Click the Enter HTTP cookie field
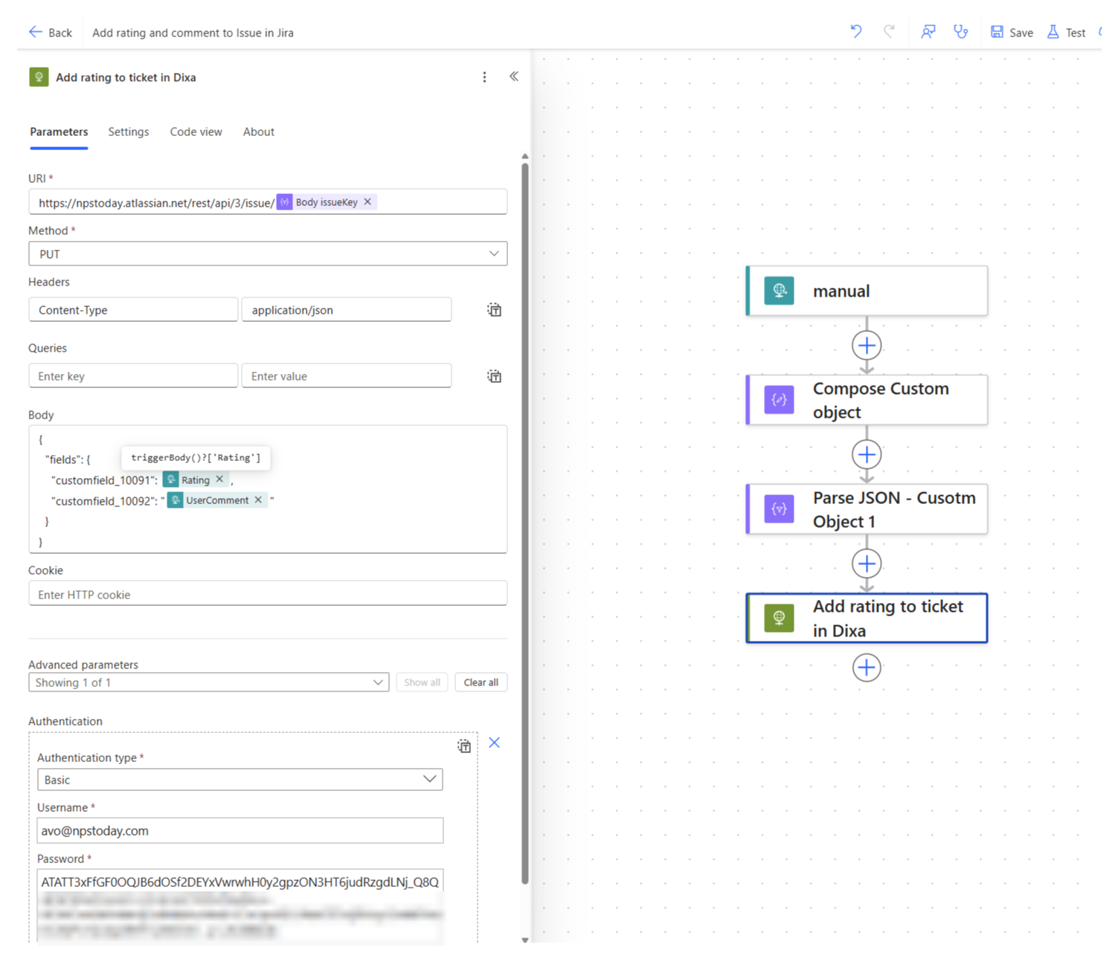 [268, 594]
